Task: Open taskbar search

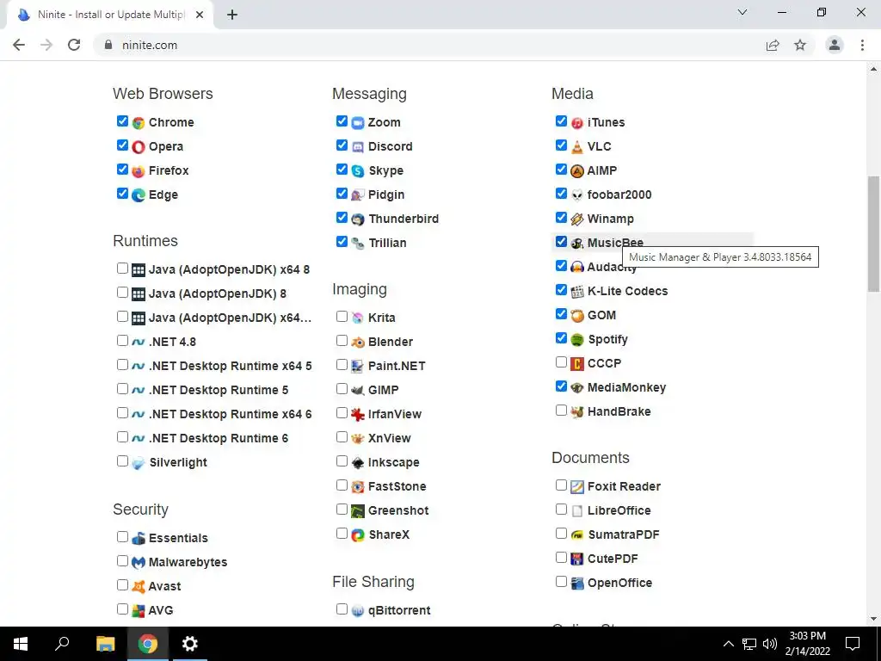Action: coord(62,644)
